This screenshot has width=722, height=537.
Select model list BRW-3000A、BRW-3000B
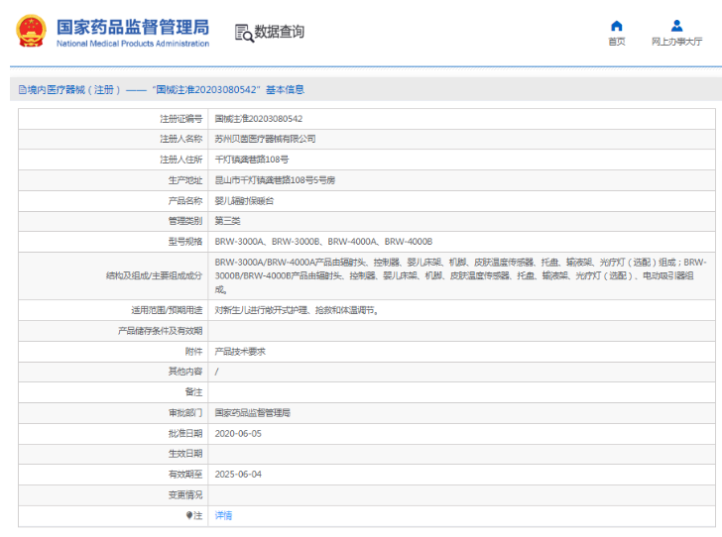pos(323,242)
